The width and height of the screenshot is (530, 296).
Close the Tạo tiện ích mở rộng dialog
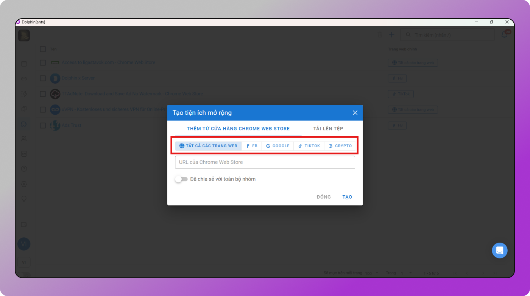coord(355,113)
